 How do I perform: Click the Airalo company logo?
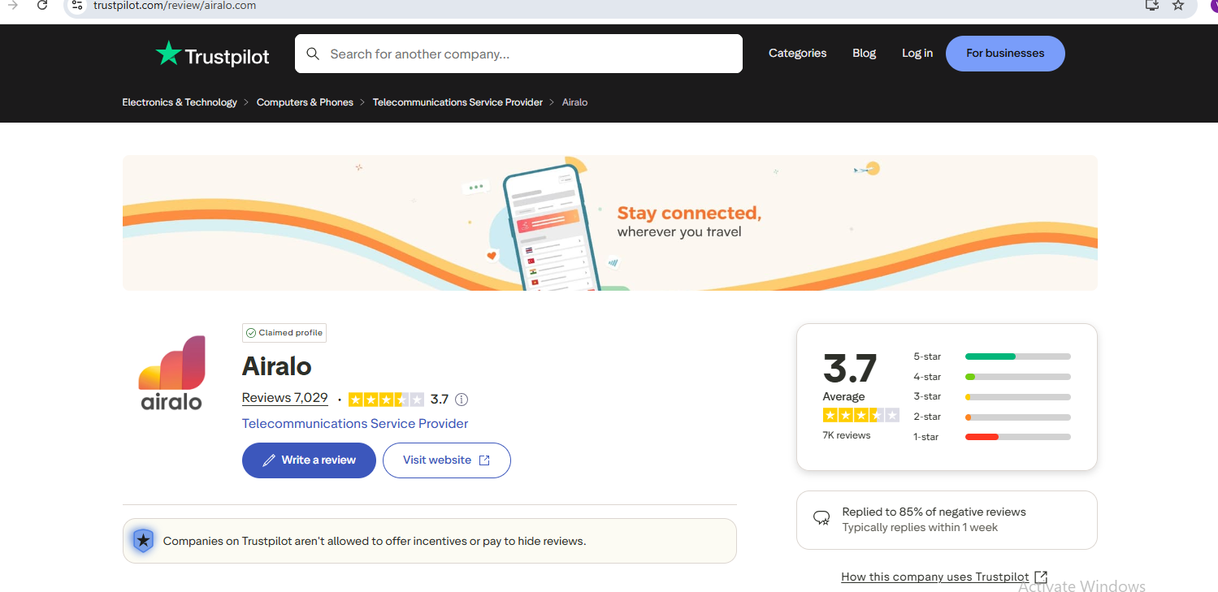[x=171, y=373]
